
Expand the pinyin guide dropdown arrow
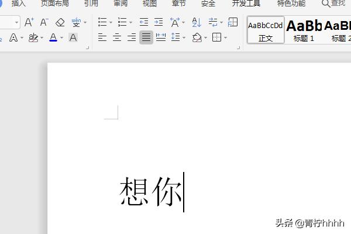point(85,22)
